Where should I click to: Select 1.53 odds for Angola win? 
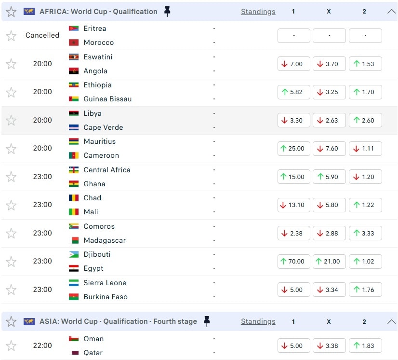(365, 64)
